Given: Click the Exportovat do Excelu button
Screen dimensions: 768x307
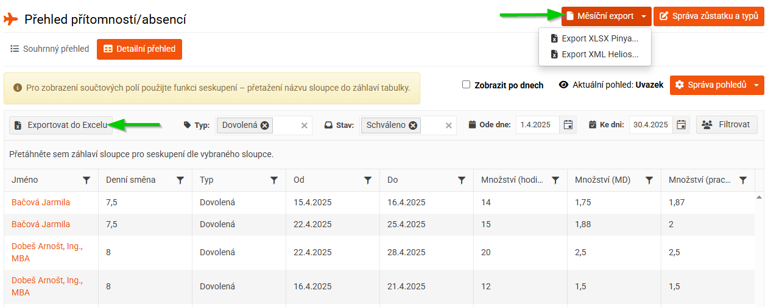Looking at the screenshot, I should [61, 125].
